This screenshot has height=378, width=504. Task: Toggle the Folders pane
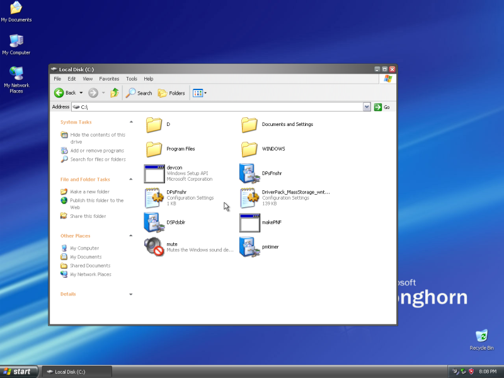(x=171, y=93)
